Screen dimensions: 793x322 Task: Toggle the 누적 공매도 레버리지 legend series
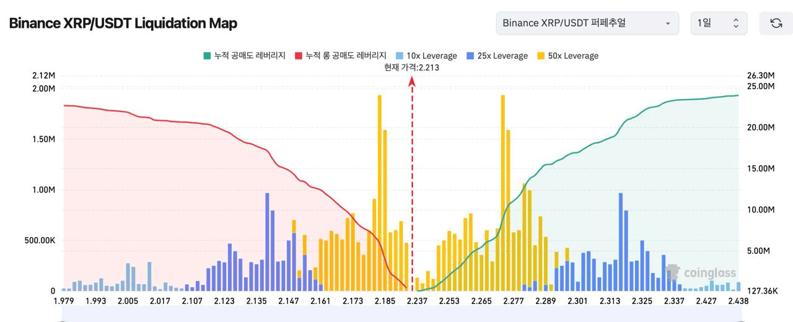point(244,56)
